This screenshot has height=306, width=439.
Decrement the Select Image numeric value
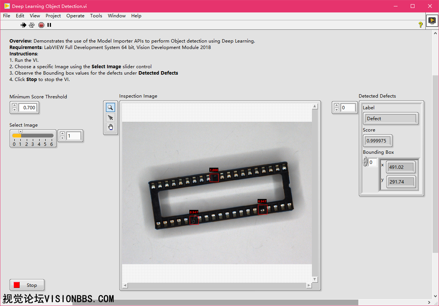[62, 138]
